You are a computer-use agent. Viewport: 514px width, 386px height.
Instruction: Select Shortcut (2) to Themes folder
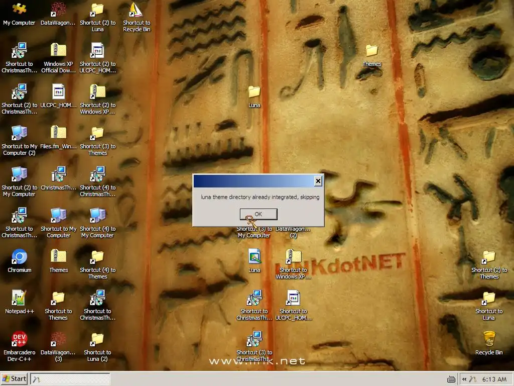tap(489, 264)
